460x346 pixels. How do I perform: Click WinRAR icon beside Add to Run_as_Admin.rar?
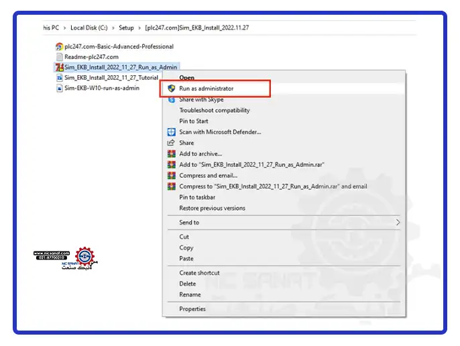click(x=172, y=165)
